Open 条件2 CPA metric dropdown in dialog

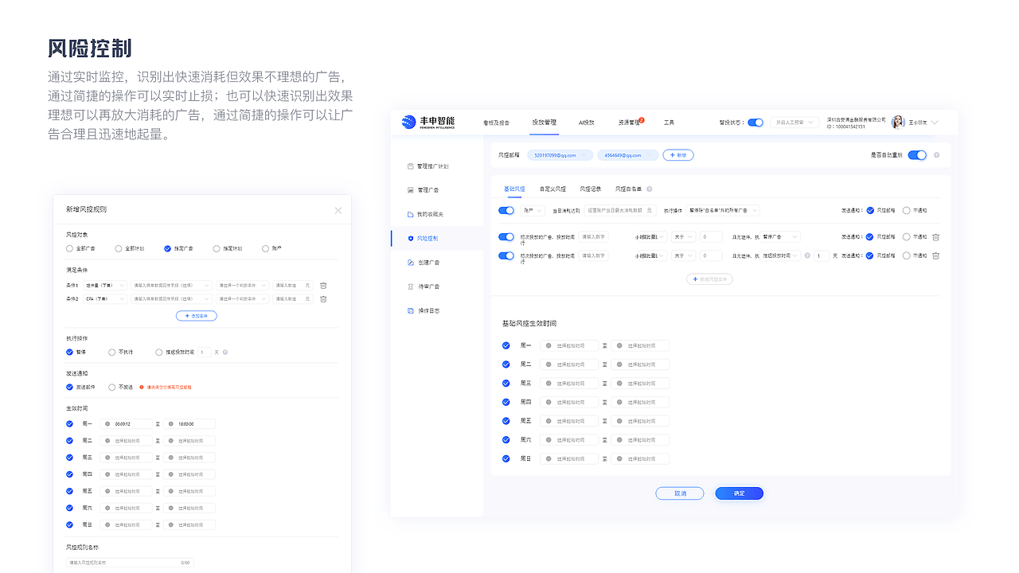(x=105, y=298)
